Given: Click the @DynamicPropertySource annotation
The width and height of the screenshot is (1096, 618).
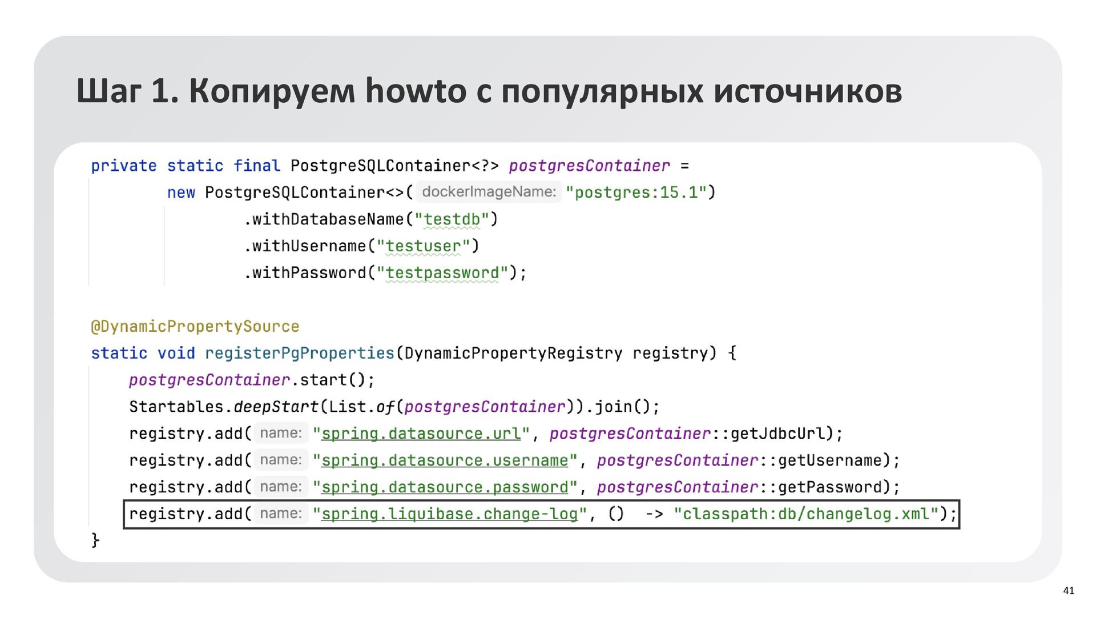Looking at the screenshot, I should 195,327.
